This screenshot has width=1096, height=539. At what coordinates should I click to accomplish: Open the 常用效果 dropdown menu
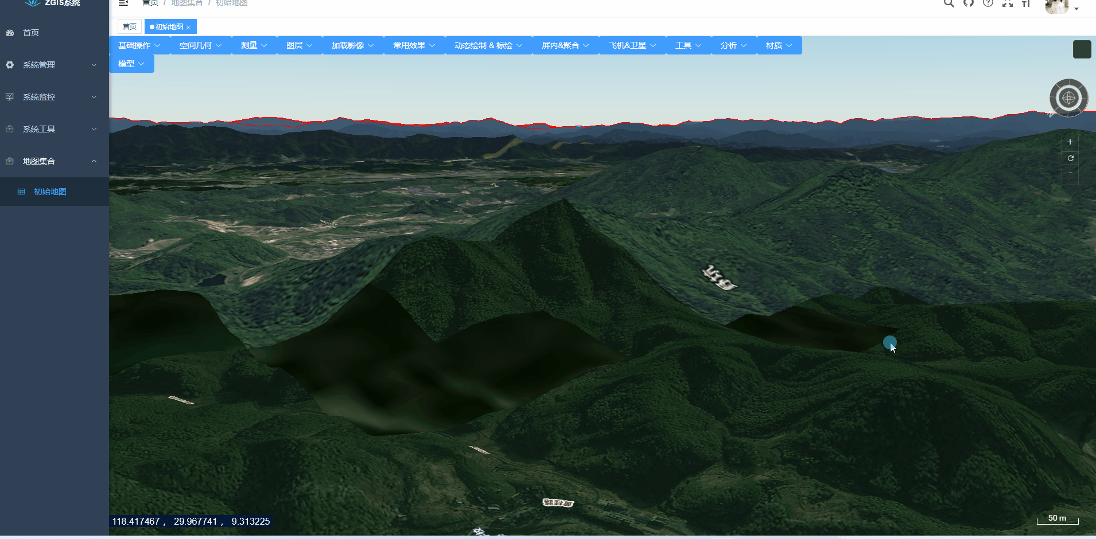(x=414, y=45)
